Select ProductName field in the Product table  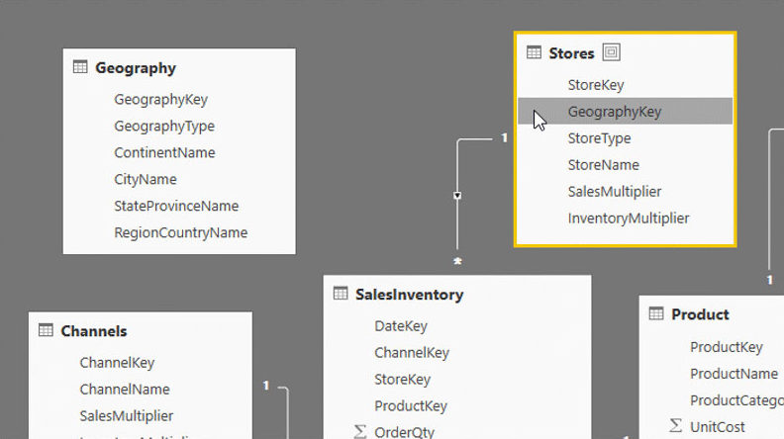click(x=733, y=374)
